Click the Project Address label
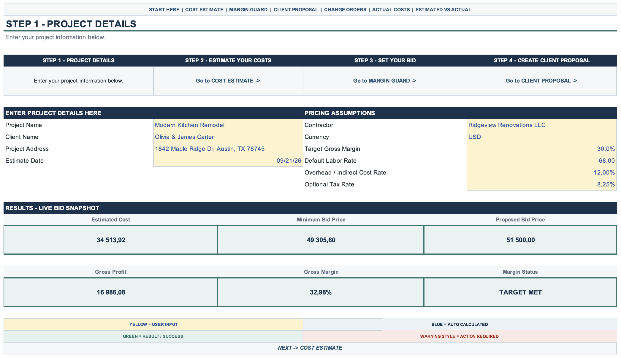Screen dimensions: 621x358 tap(27, 149)
